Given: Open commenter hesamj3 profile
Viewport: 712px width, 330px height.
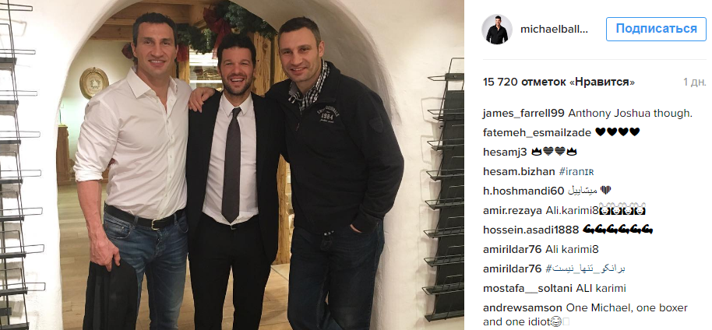Looking at the screenshot, I should pos(505,152).
